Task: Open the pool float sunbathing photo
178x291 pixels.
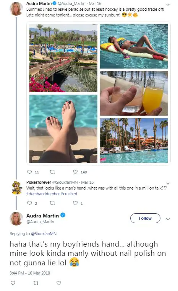Action: (x=134, y=46)
